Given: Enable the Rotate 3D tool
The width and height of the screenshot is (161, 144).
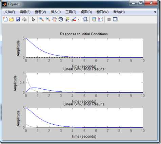Looking at the screenshot, I should (61, 19).
